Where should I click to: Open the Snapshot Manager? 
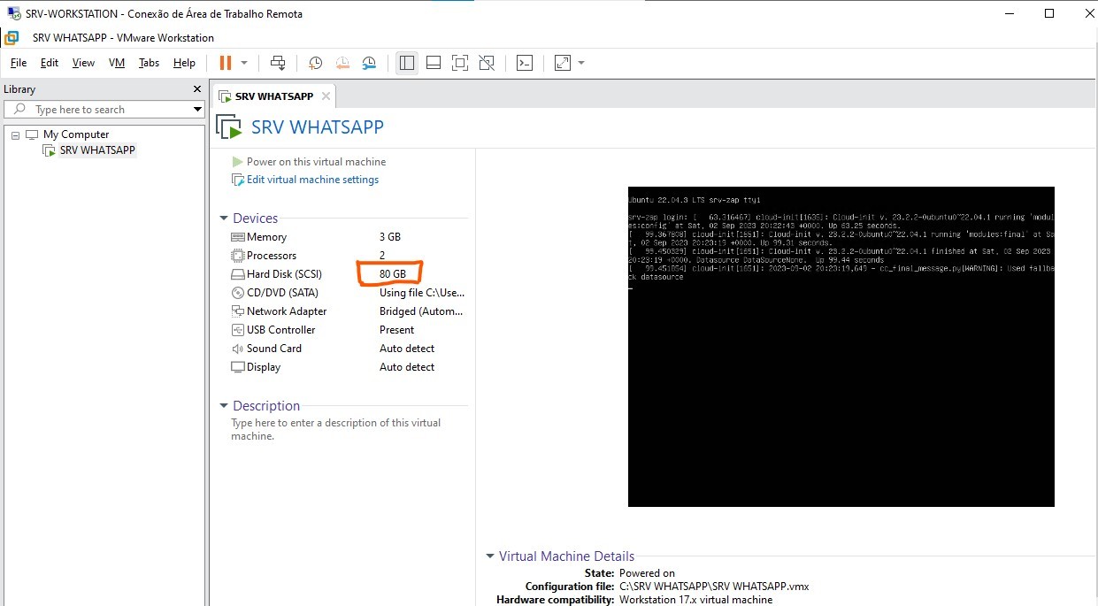click(369, 63)
